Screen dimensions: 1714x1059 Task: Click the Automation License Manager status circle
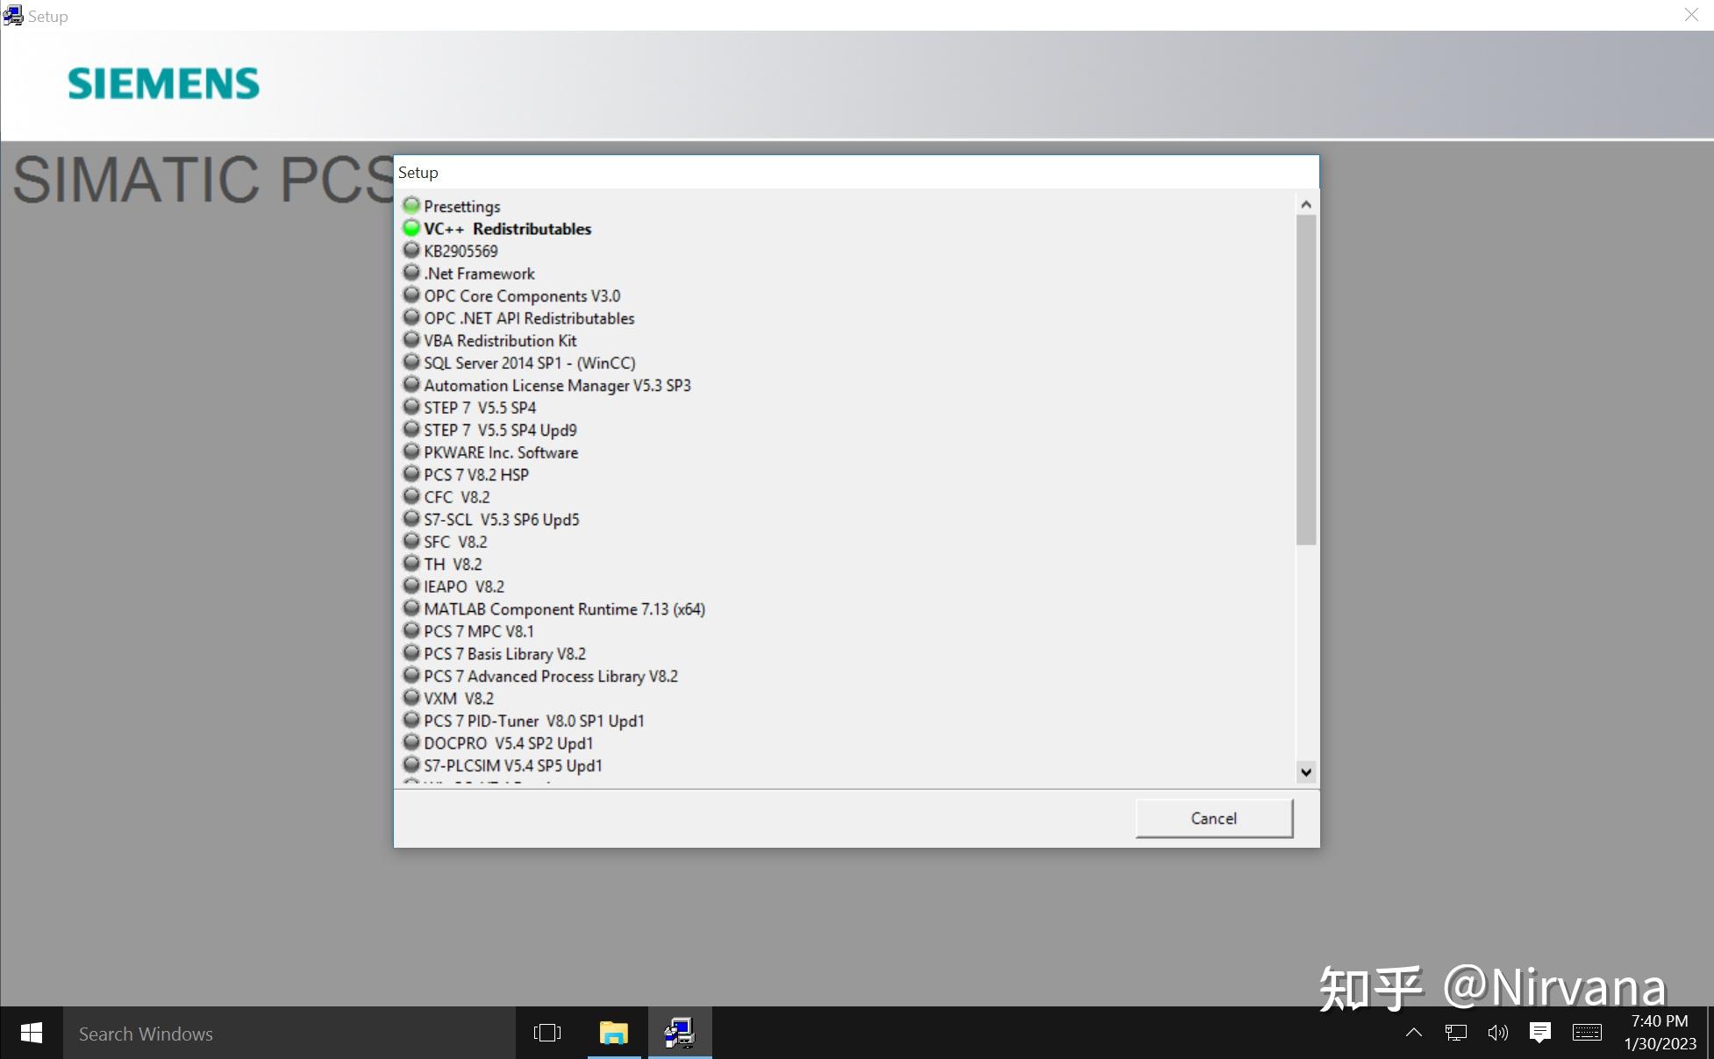click(411, 383)
